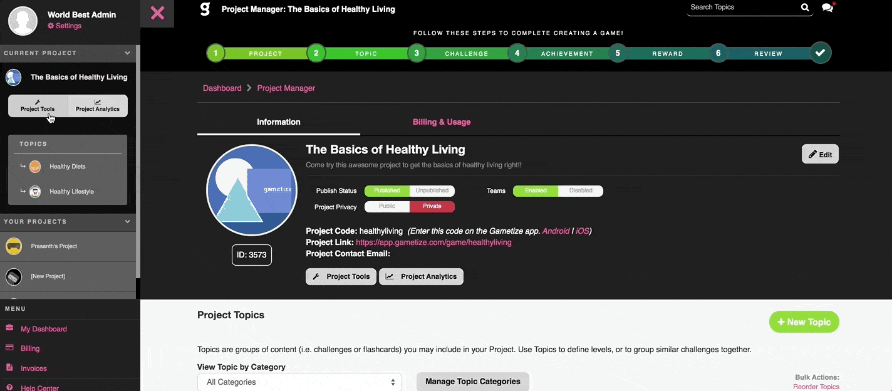Switch to the Information tab
The width and height of the screenshot is (892, 391).
tap(279, 122)
